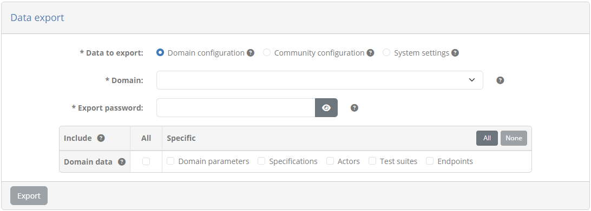Tick the Endpoints checkbox
Viewport: 591px width, 211px height.
[x=430, y=161]
